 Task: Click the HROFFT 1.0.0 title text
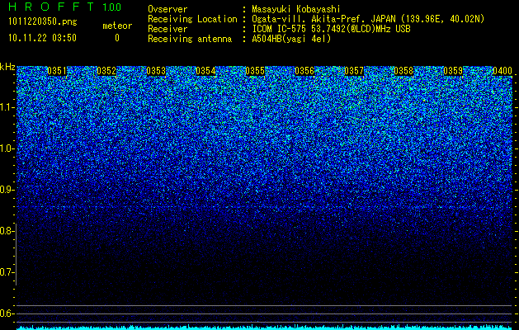pyautogui.click(x=64, y=7)
